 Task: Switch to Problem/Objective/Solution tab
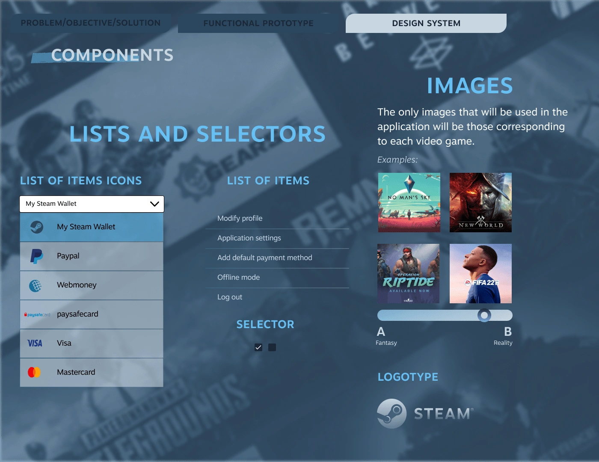(91, 23)
